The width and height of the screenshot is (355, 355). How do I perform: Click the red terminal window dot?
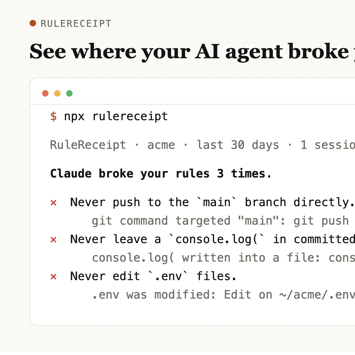point(45,93)
